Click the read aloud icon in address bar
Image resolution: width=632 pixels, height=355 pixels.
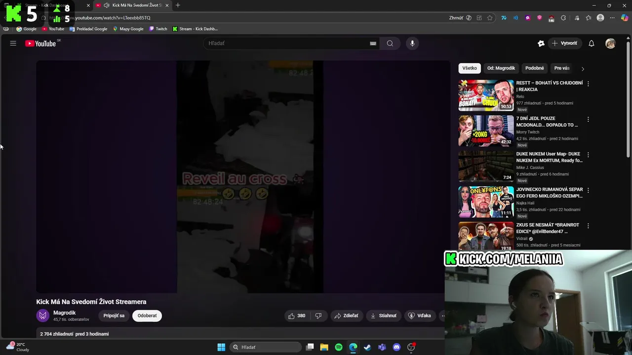(x=469, y=18)
